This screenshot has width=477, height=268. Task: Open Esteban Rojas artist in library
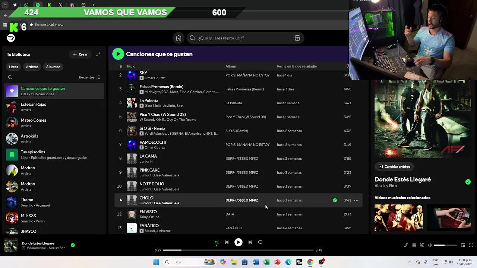55,107
